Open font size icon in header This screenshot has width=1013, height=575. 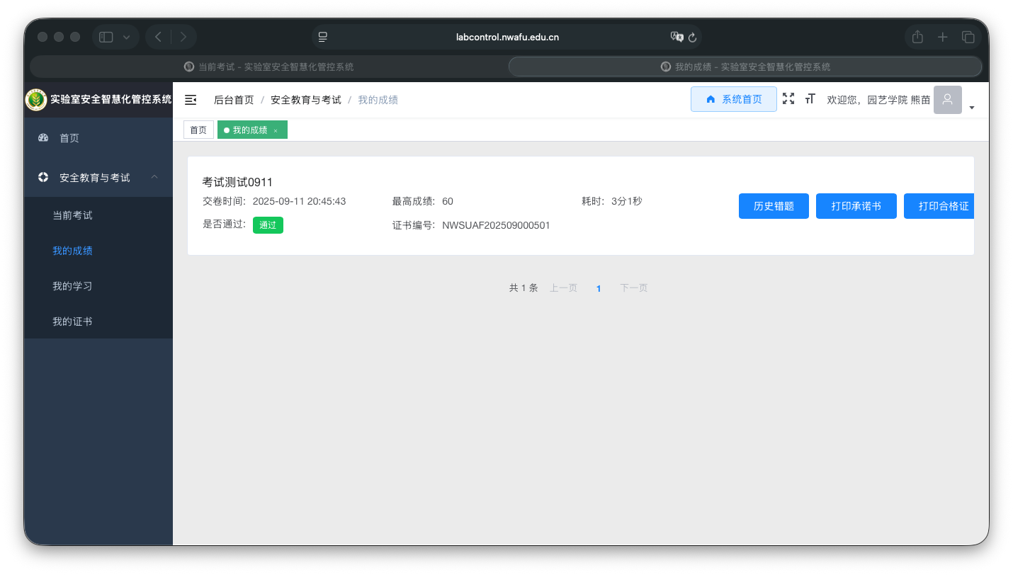pyautogui.click(x=810, y=99)
